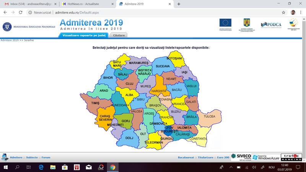Open File Explorer from the taskbar
Viewport: 306px width, 172px height.
(53, 167)
